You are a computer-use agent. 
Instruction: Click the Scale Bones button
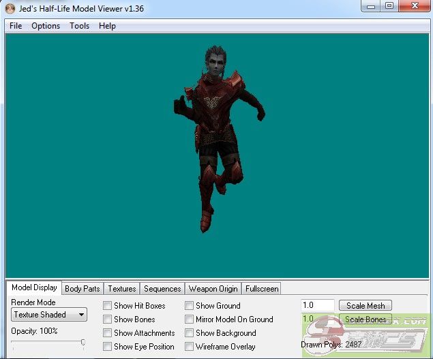(x=365, y=319)
